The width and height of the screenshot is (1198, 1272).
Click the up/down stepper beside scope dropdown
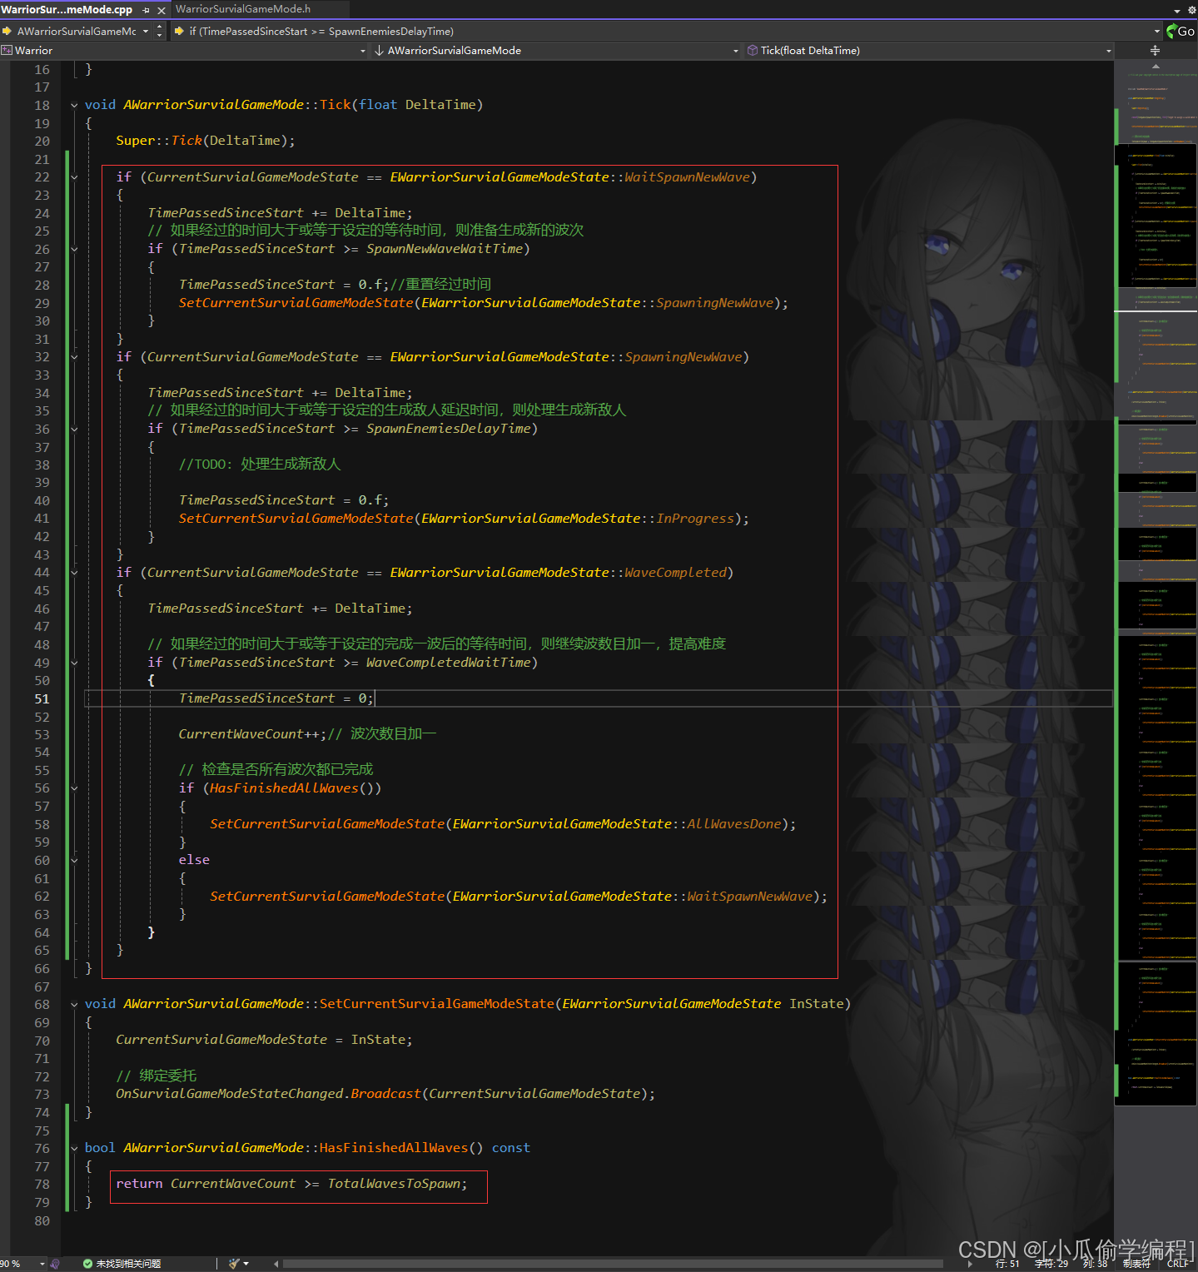click(160, 31)
